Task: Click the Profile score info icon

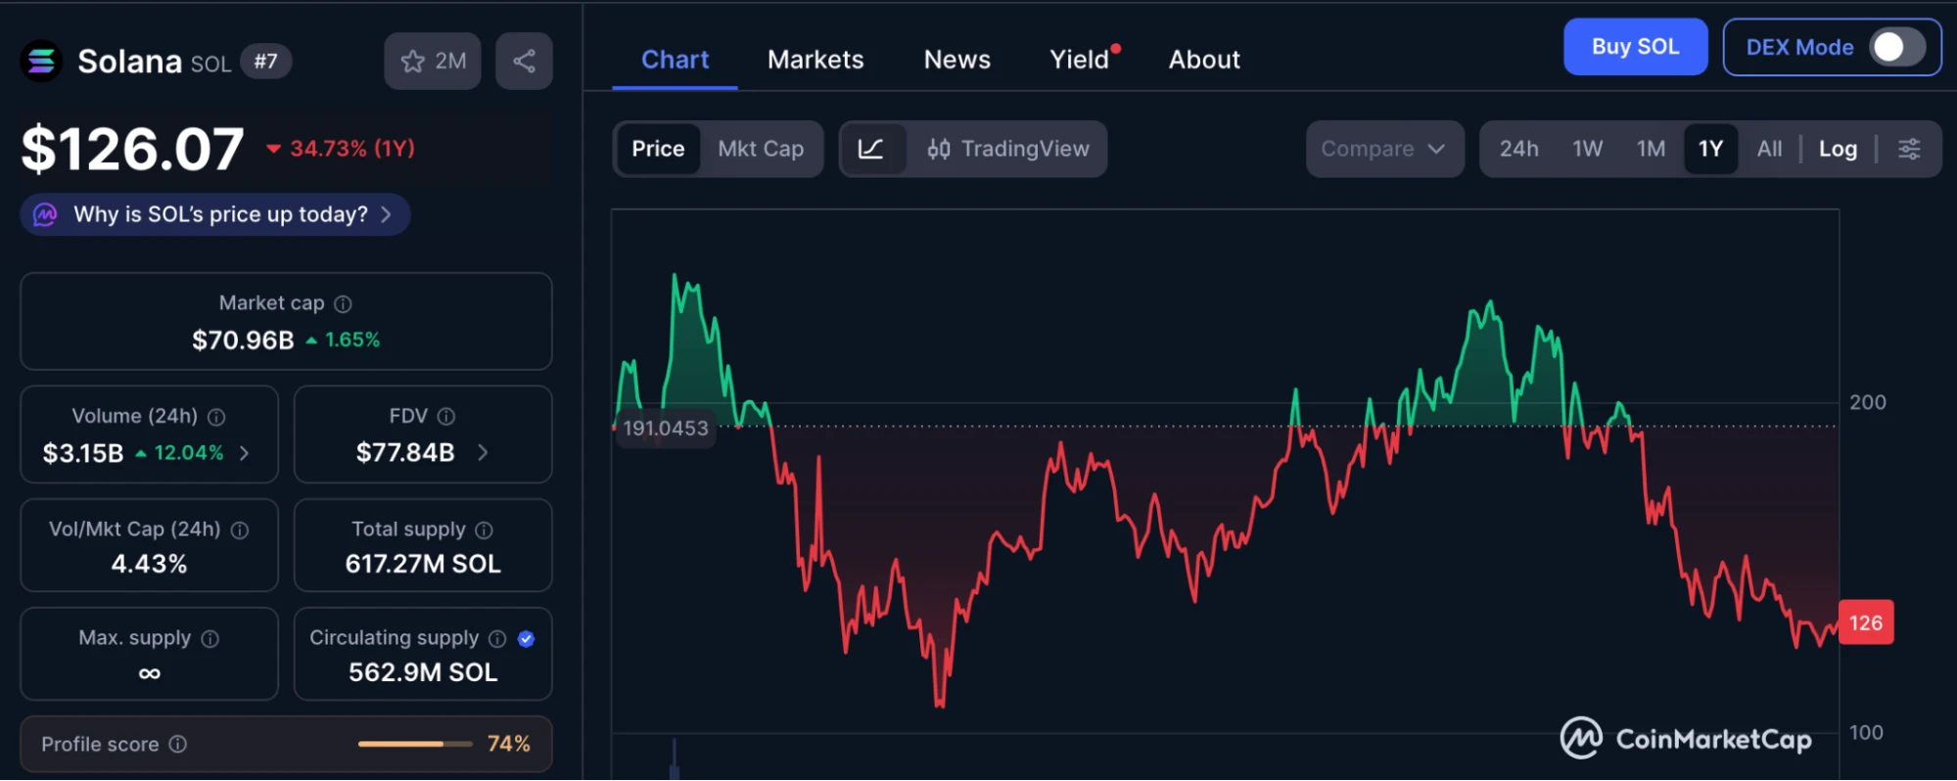Action: pyautogui.click(x=178, y=744)
